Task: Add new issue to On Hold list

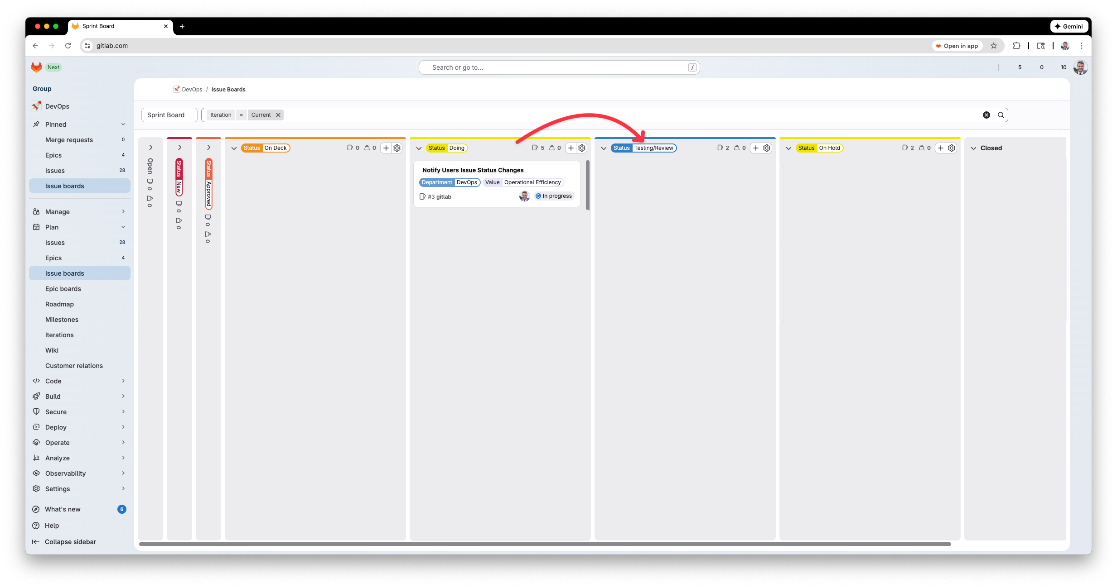Action: pos(940,148)
